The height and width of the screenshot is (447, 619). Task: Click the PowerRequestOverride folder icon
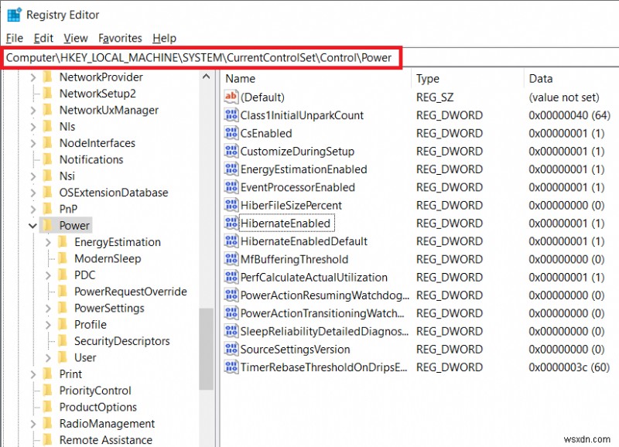[x=63, y=291]
